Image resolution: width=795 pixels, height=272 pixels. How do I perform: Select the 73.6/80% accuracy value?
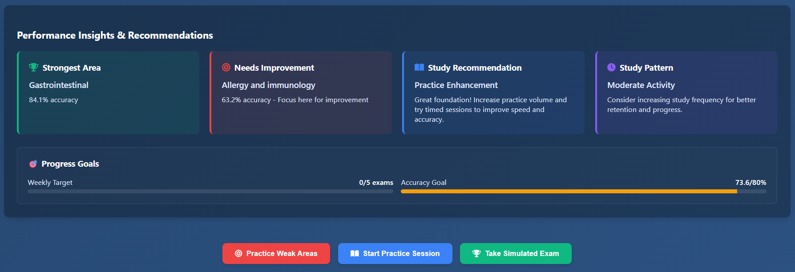(751, 182)
